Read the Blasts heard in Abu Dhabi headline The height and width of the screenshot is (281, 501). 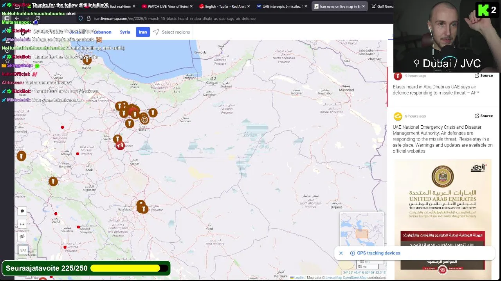click(436, 90)
